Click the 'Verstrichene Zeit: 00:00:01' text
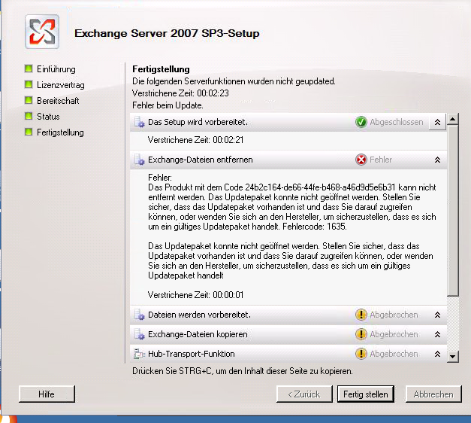This screenshot has width=471, height=423. 195,295
